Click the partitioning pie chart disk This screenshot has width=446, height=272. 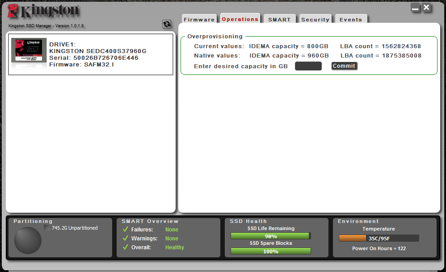28,241
